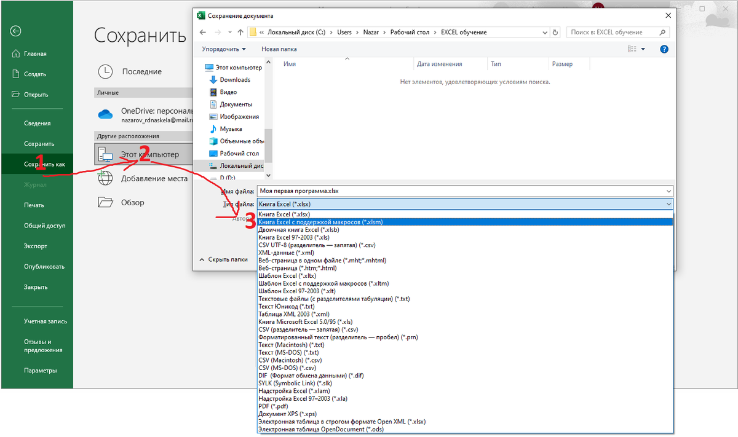The width and height of the screenshot is (738, 437).
Task: Select Видео in the navigation tree
Action: click(223, 92)
